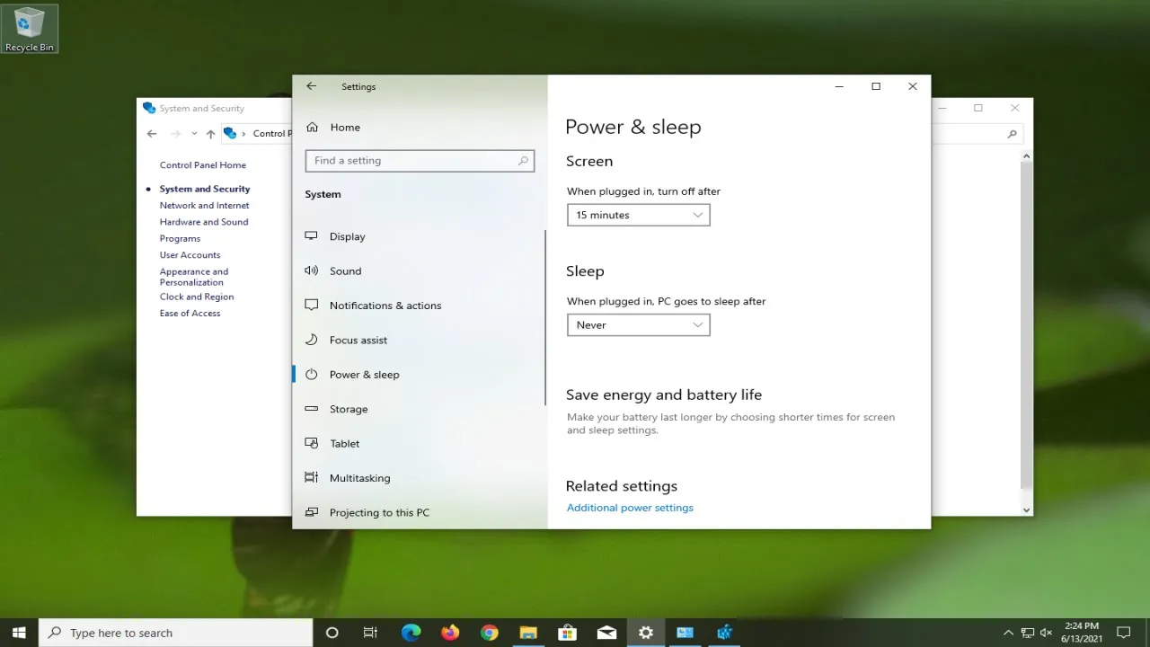The image size is (1150, 647).
Task: Click the Sound speaker icon in sidebar
Action: pos(312,270)
